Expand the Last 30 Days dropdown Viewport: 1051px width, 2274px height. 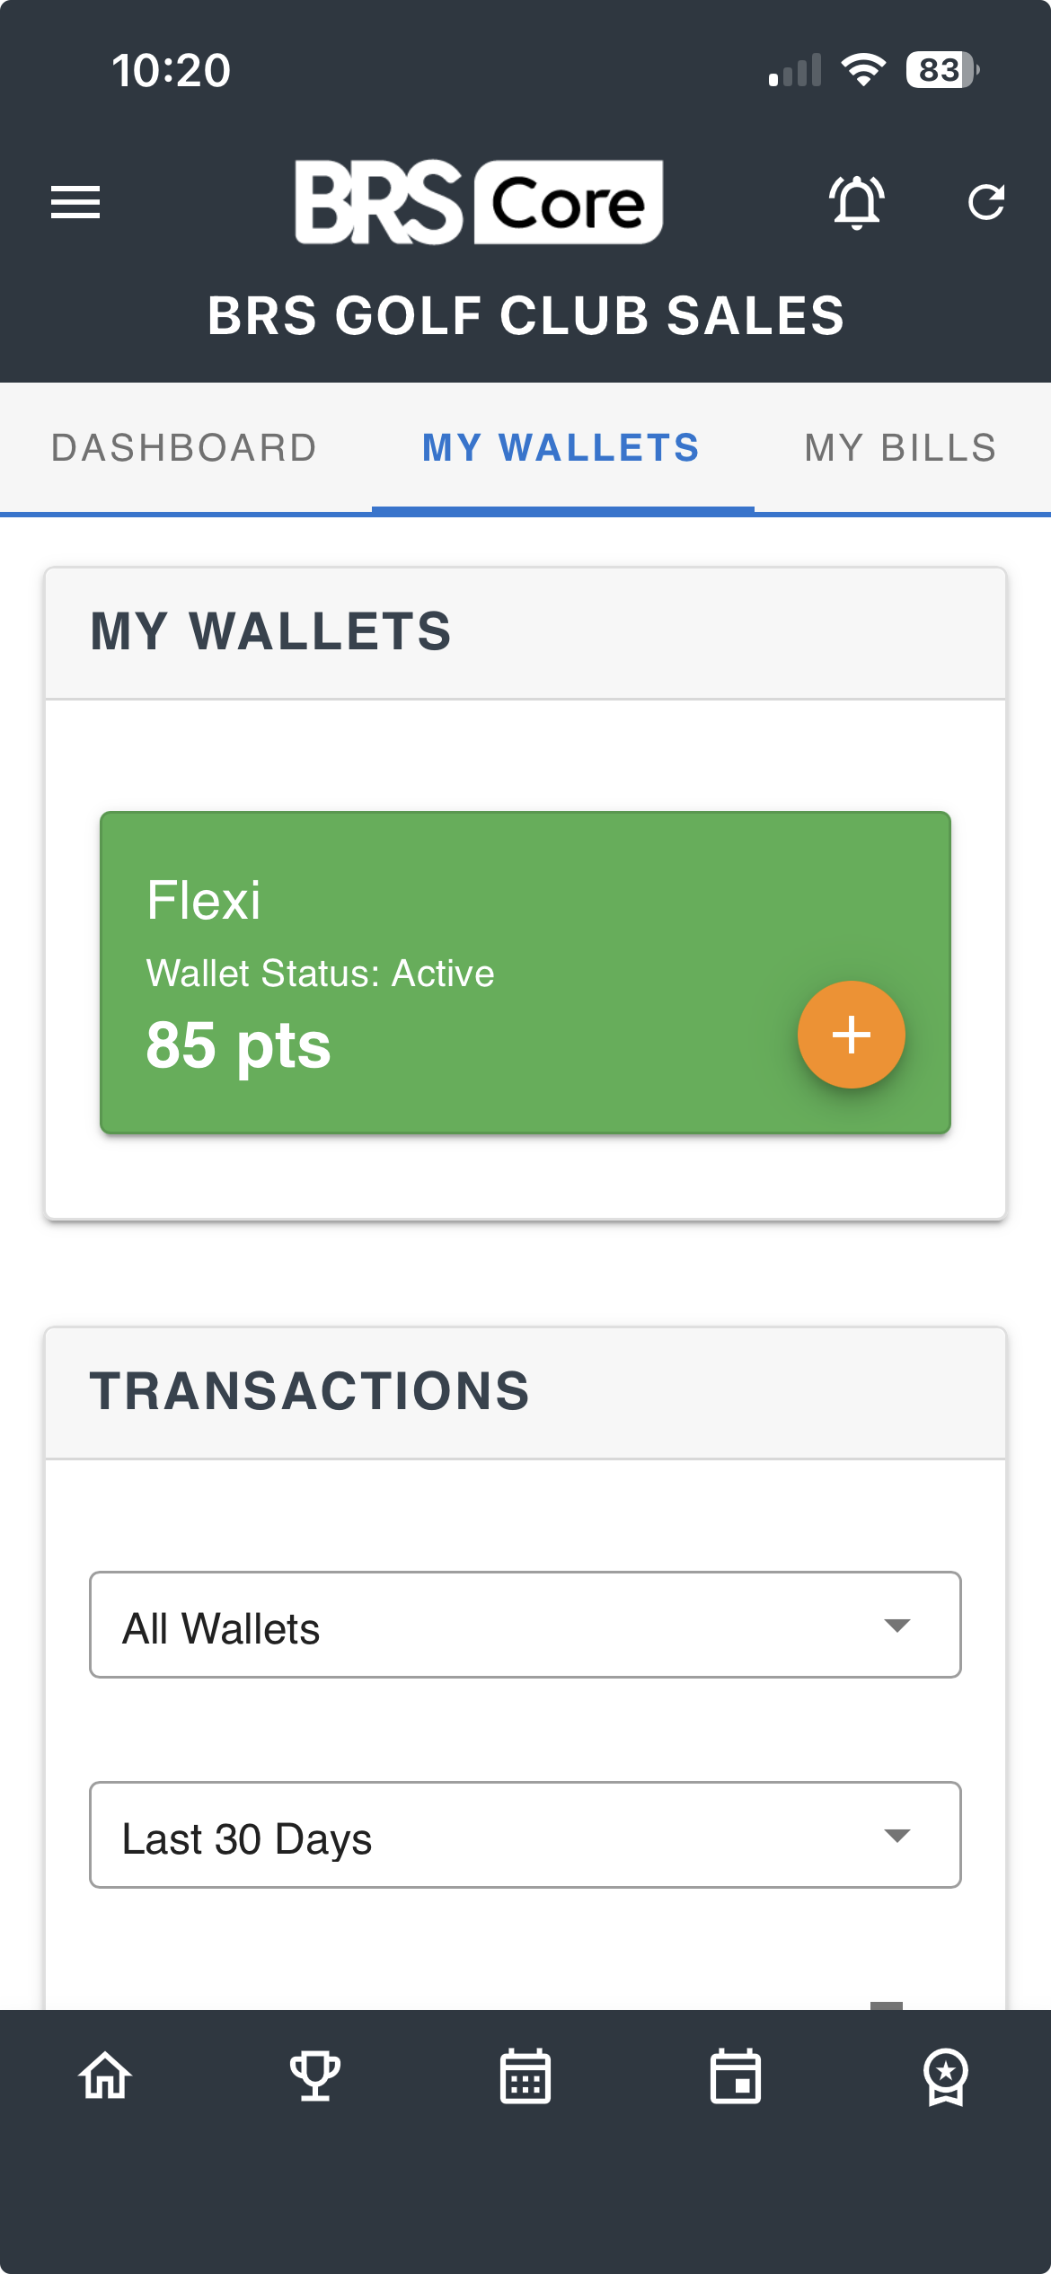525,1835
